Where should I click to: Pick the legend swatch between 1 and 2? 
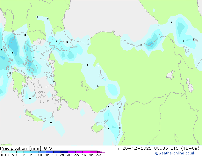[20, 152]
